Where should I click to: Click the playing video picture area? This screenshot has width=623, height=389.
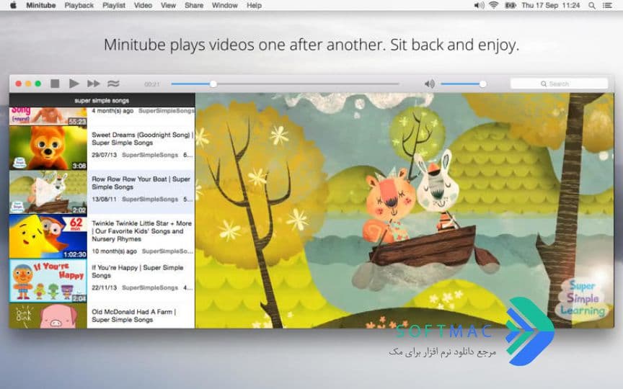pyautogui.click(x=405, y=211)
